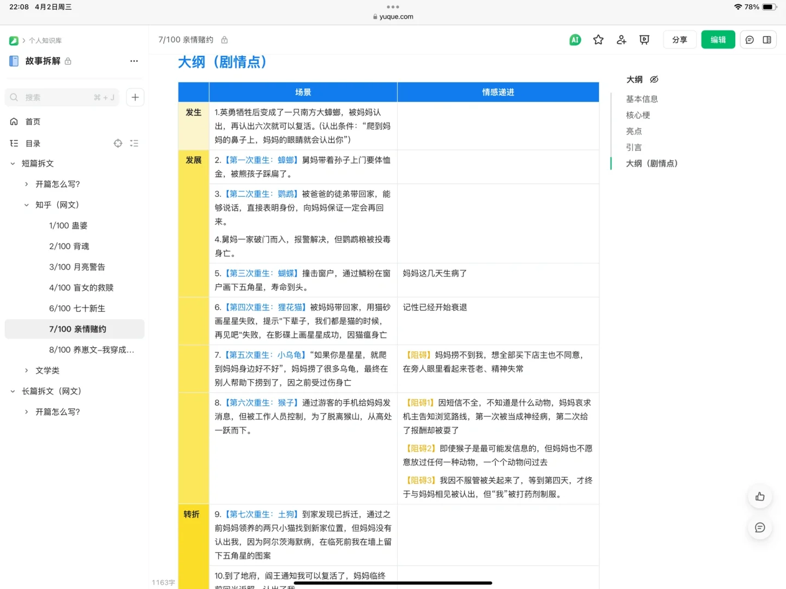Viewport: 786px width, 589px height.
Task: Click the home 首页 icon
Action: (x=14, y=121)
